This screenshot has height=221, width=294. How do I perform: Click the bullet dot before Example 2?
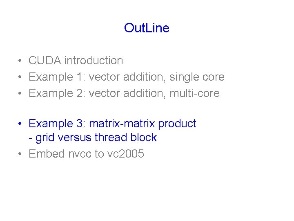pos(20,93)
